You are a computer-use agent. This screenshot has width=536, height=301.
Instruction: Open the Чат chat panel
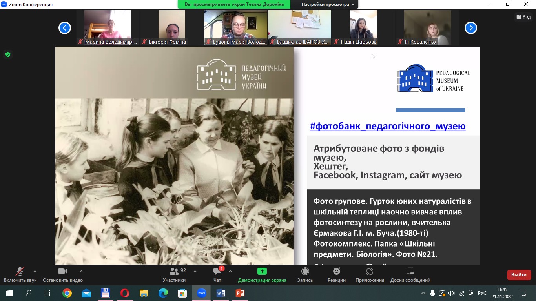click(217, 274)
